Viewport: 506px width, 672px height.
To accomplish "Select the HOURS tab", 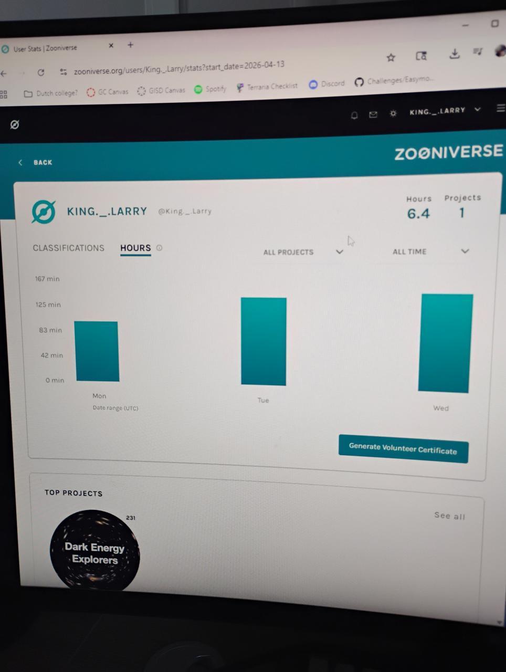I will [135, 248].
